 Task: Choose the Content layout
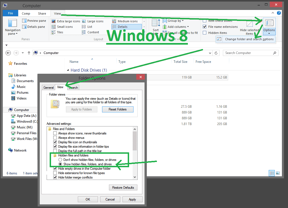[90, 32]
